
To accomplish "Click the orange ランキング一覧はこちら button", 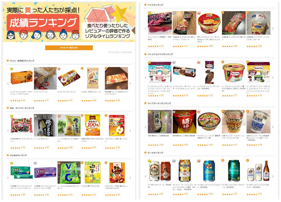I will tap(69, 48).
